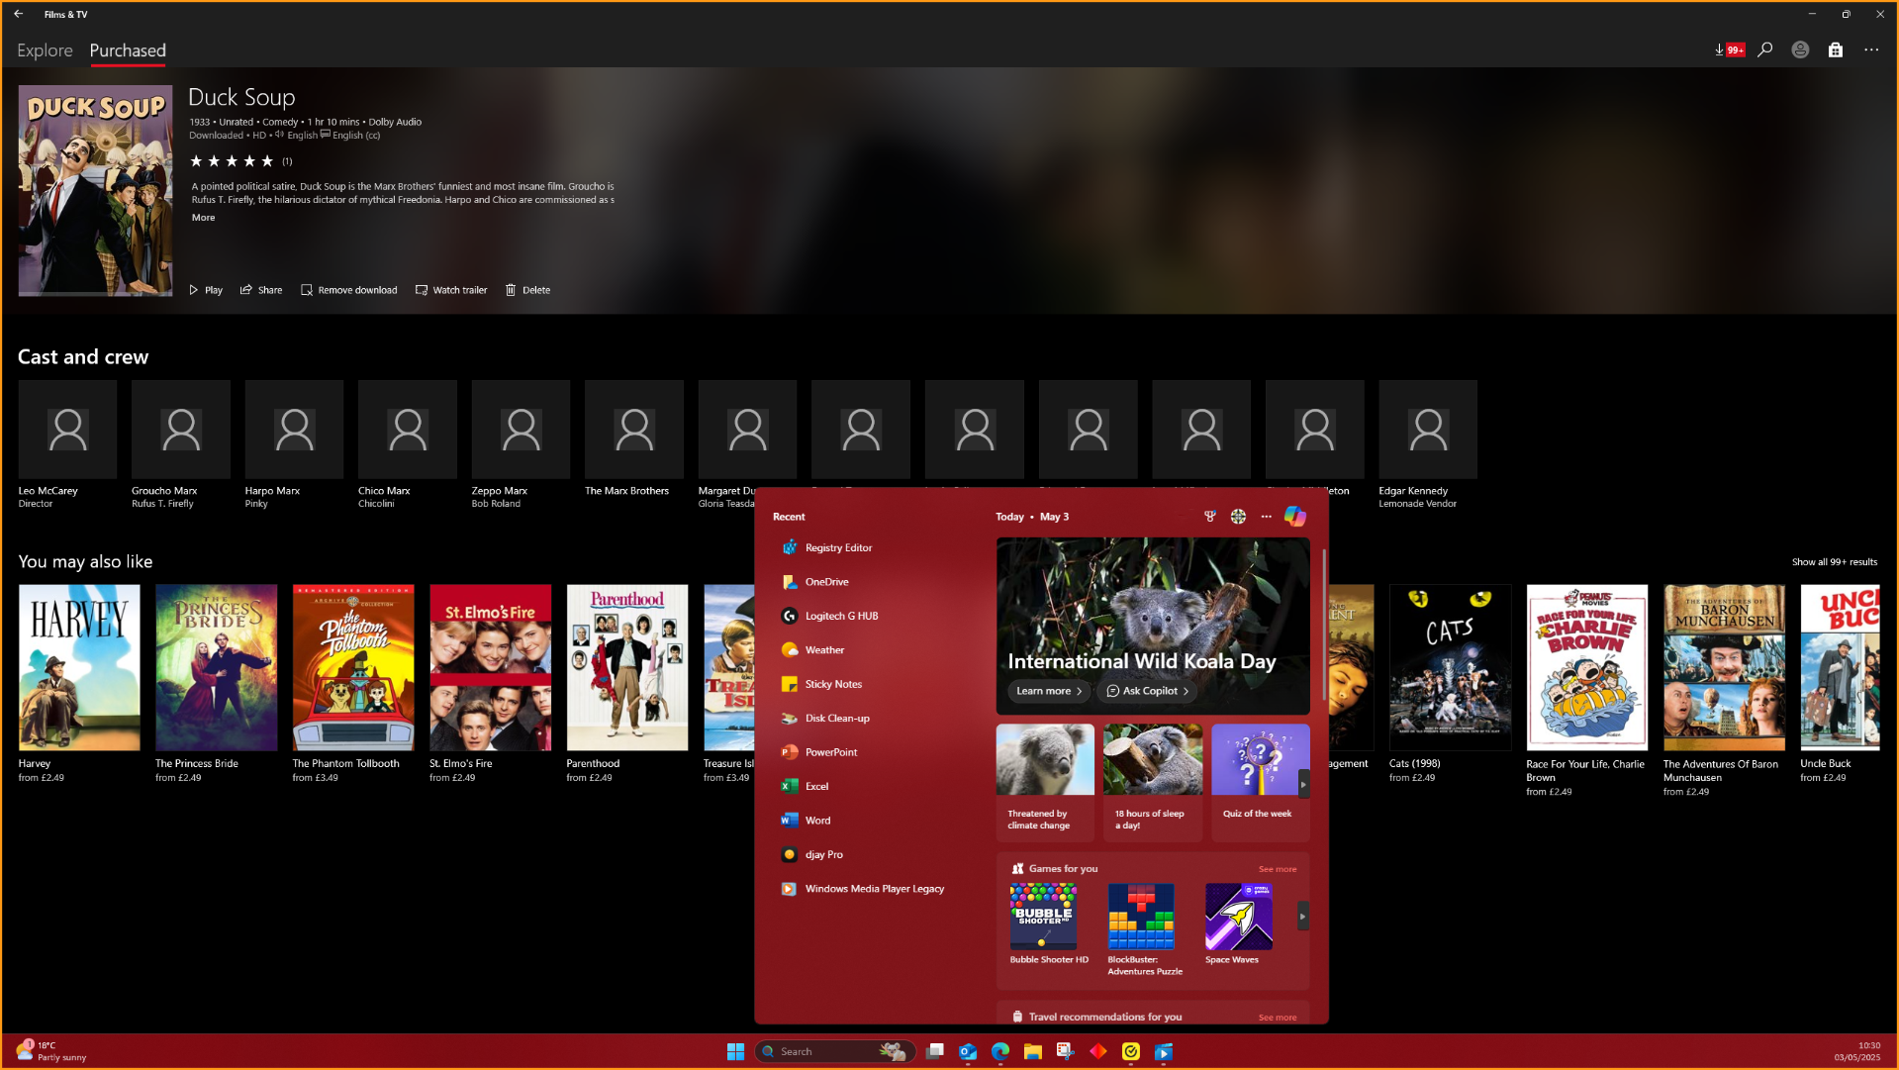Share Duck Soup

pos(261,290)
